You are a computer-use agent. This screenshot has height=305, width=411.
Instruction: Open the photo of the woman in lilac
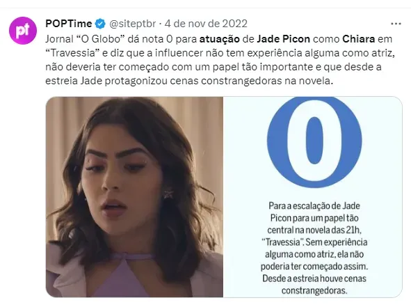(x=134, y=197)
